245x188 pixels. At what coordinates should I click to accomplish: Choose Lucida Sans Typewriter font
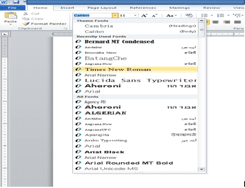pos(135,81)
